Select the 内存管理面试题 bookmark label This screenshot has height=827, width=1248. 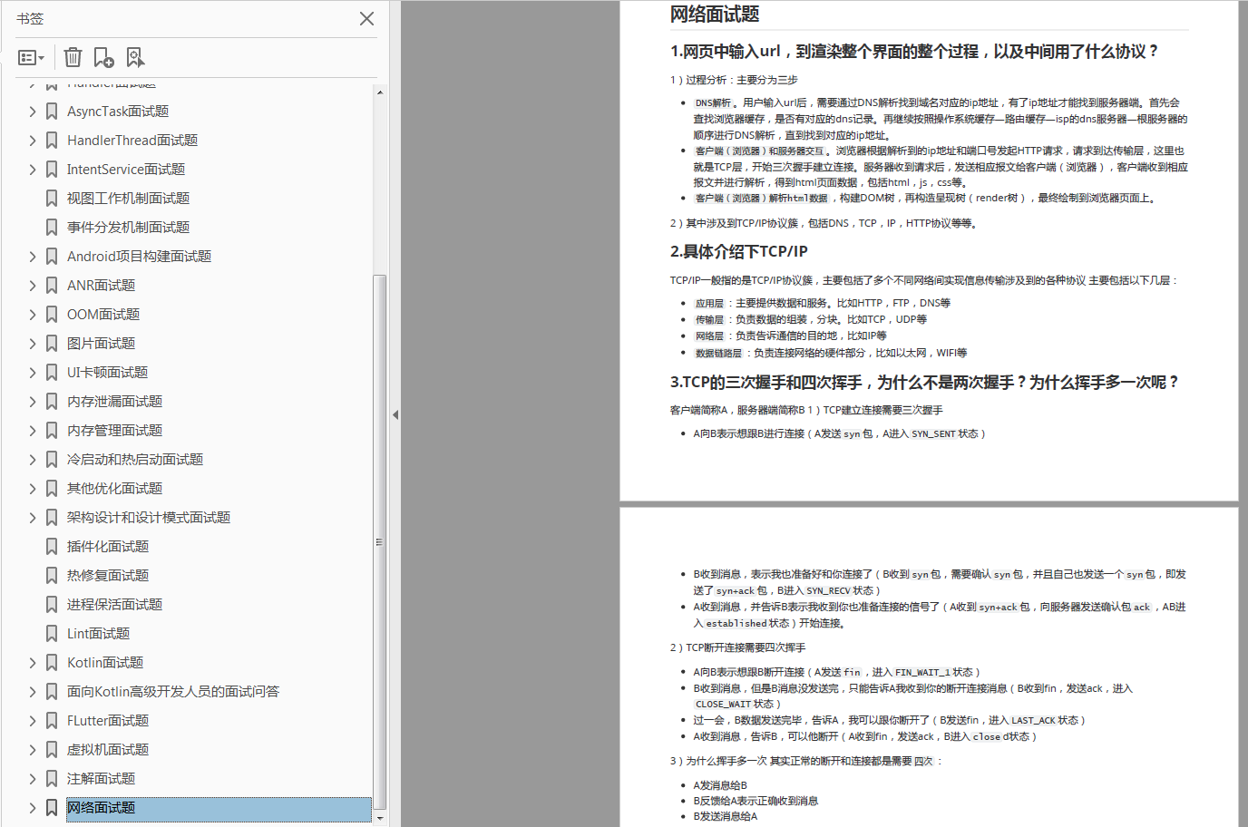[x=114, y=431]
